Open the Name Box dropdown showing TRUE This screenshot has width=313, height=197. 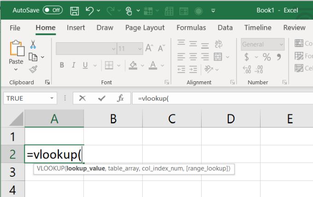[52, 98]
